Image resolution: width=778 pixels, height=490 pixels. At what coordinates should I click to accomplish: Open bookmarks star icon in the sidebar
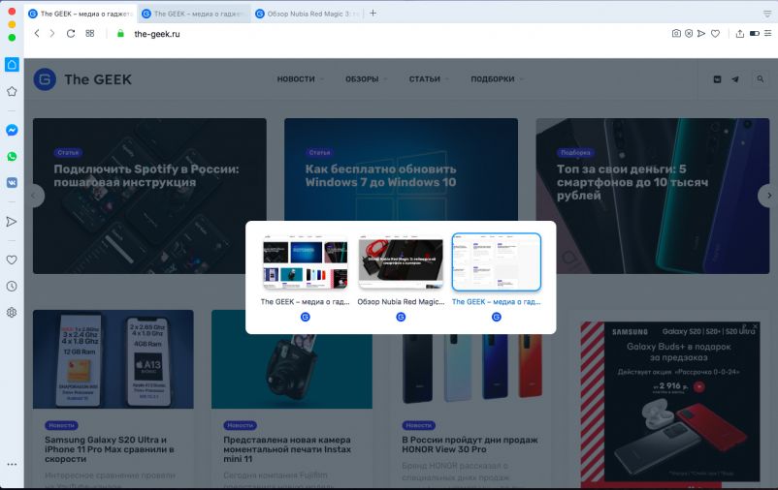tap(12, 91)
